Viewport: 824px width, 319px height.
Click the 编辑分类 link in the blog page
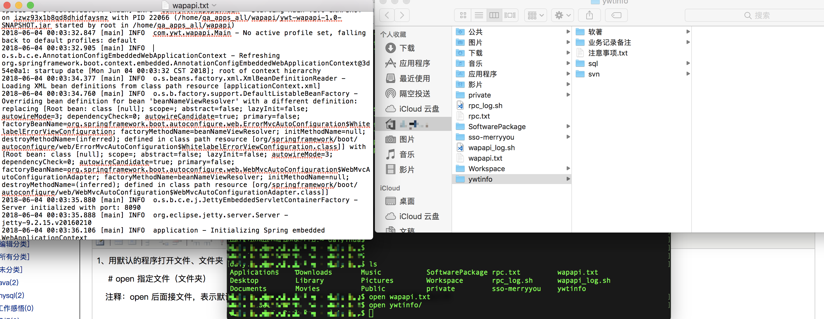click(14, 244)
